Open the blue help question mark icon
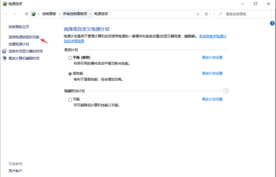Image resolution: width=276 pixels, height=177 pixels. coord(272,23)
